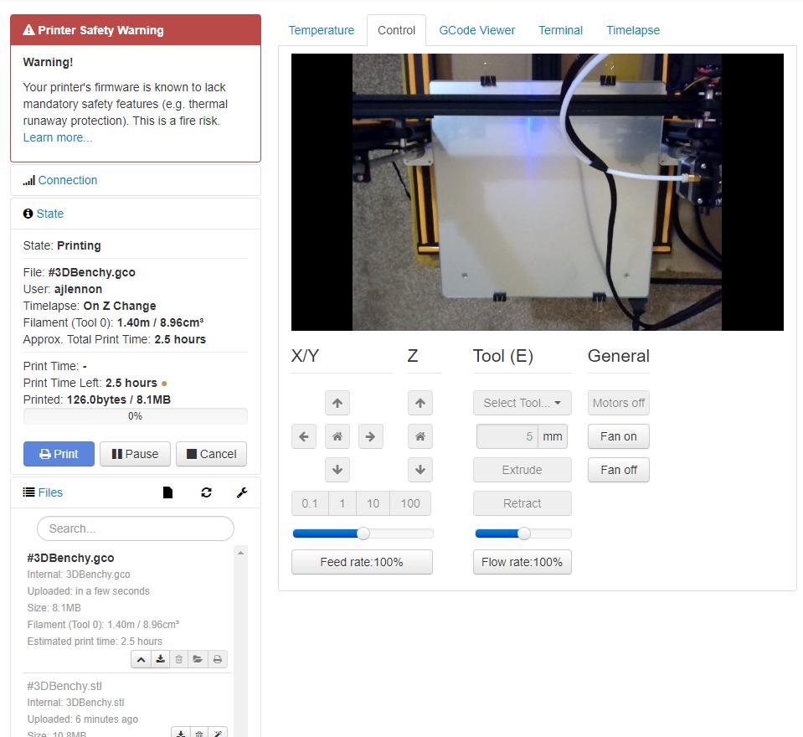This screenshot has height=737, width=803.
Task: Click the file Search box
Action: coord(136,528)
